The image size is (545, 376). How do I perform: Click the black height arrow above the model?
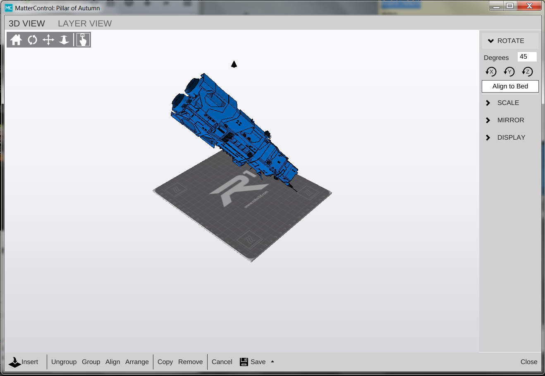click(x=234, y=64)
